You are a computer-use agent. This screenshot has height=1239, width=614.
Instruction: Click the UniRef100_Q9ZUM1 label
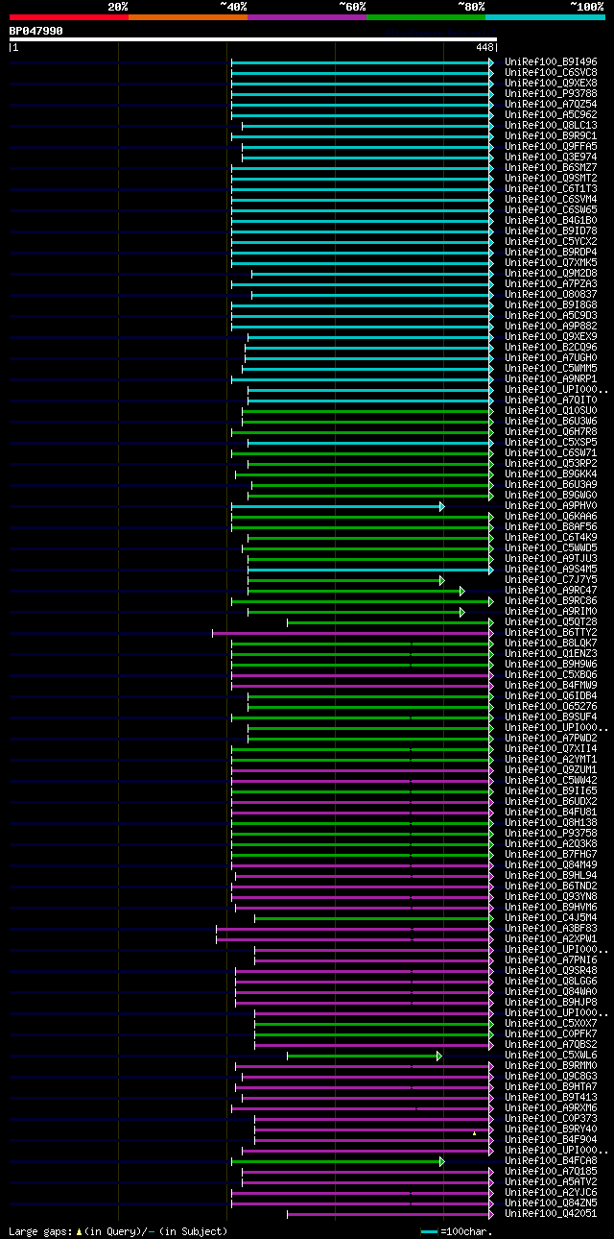click(551, 769)
